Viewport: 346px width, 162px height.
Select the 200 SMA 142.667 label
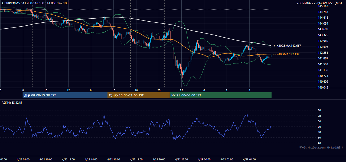287,46
